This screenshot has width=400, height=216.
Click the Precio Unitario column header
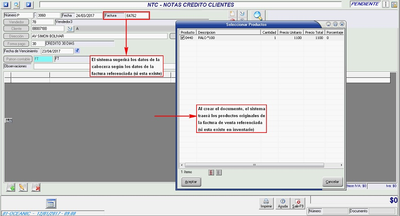(290, 32)
